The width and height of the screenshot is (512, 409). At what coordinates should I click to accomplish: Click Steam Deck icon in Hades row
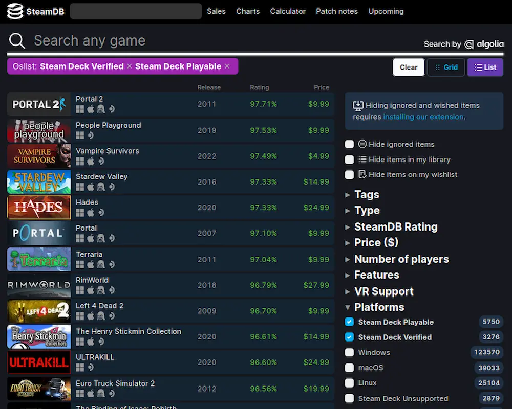pos(101,213)
